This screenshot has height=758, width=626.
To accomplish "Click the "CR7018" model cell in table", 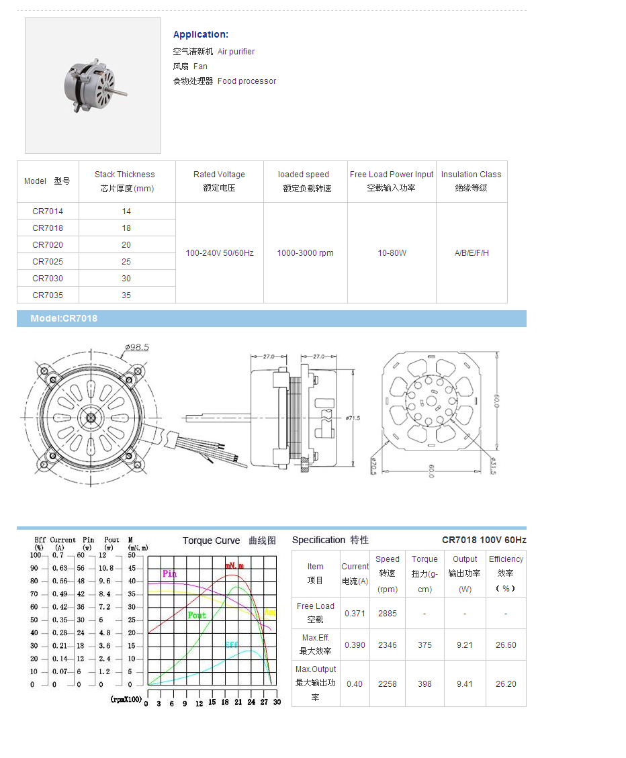I will (48, 228).
